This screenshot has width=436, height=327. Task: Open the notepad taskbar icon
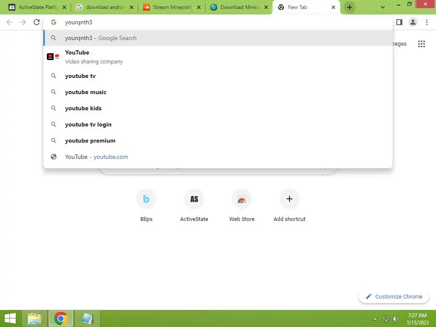[87, 318]
